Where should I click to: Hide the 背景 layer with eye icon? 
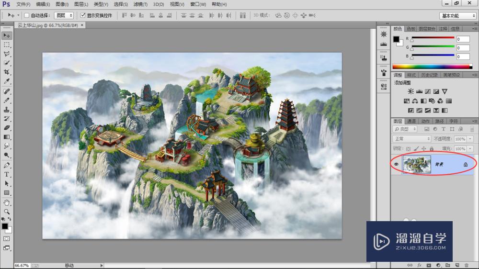point(396,164)
